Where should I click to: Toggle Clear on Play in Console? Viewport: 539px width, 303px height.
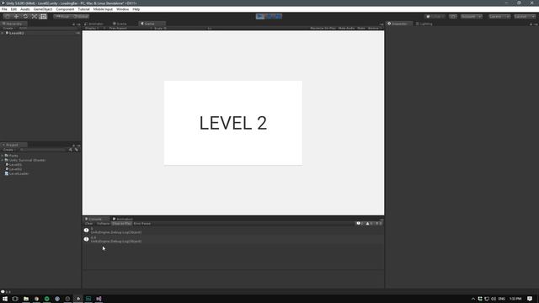(x=121, y=224)
